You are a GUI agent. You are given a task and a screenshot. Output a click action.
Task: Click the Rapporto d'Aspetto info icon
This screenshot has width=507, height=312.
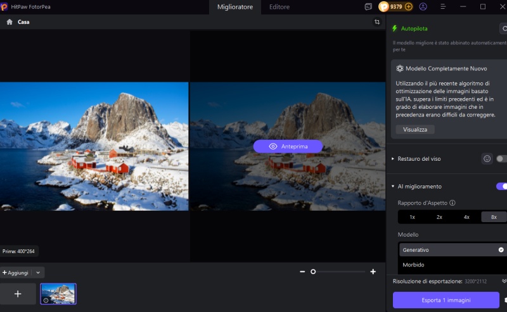(x=452, y=203)
